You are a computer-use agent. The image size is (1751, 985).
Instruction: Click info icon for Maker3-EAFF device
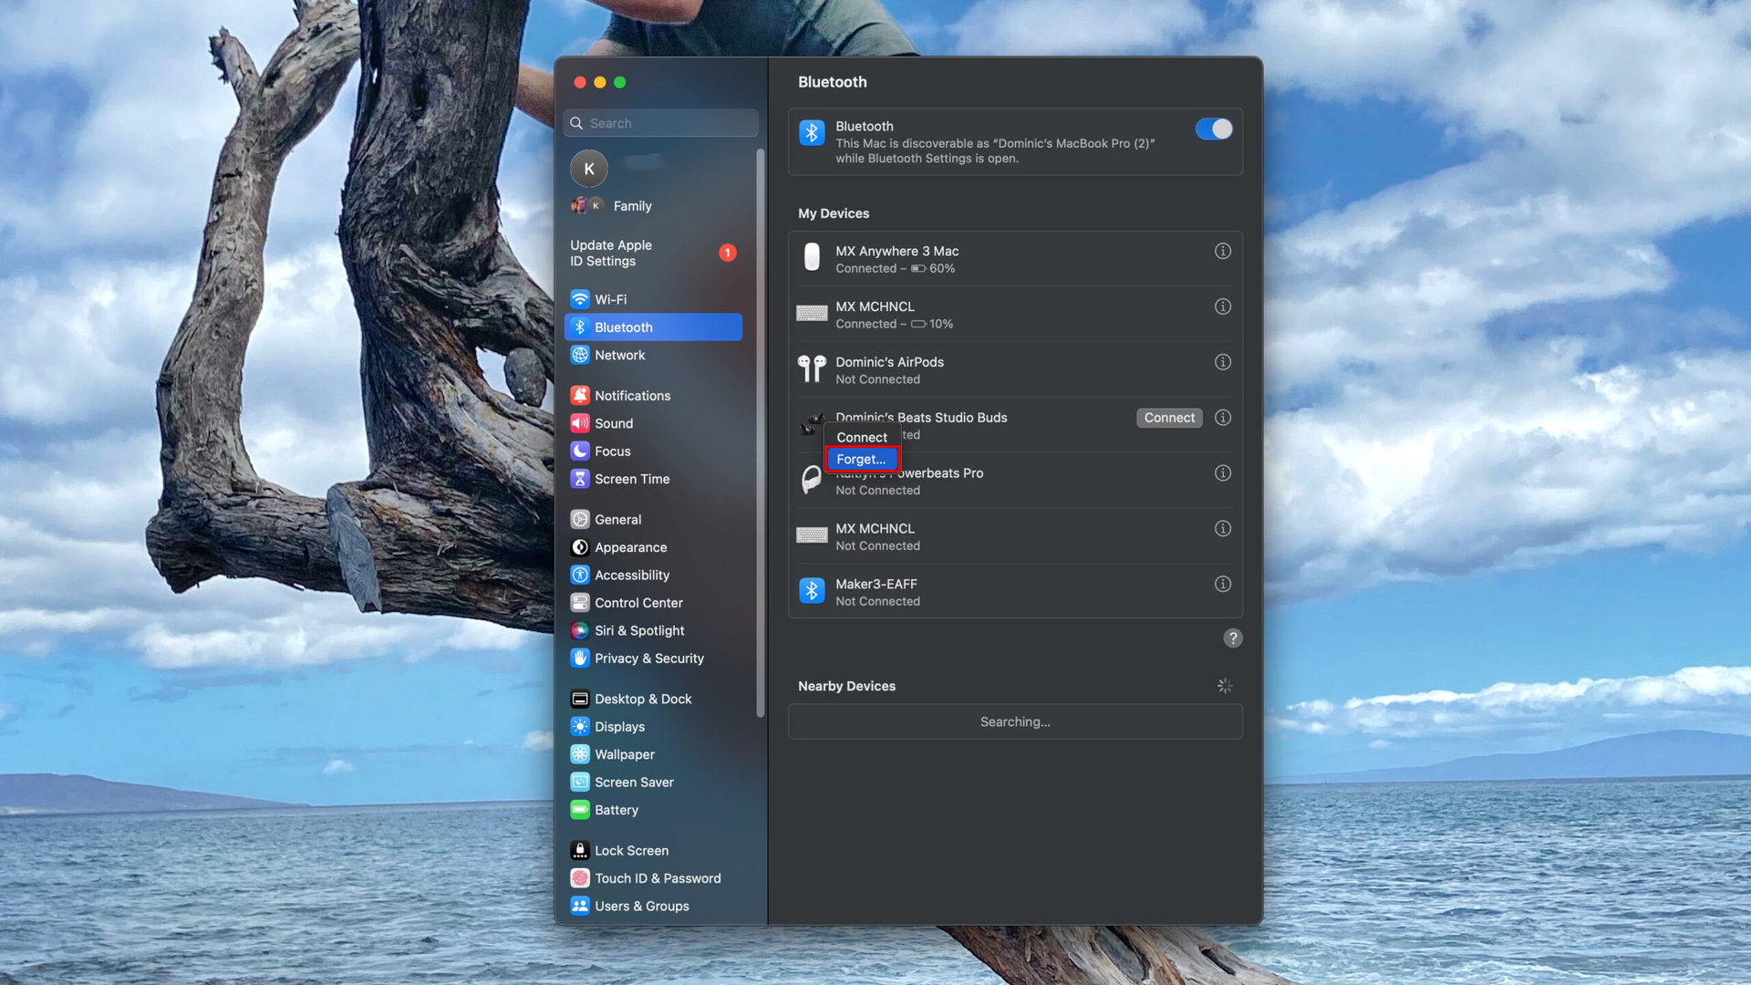pyautogui.click(x=1222, y=584)
